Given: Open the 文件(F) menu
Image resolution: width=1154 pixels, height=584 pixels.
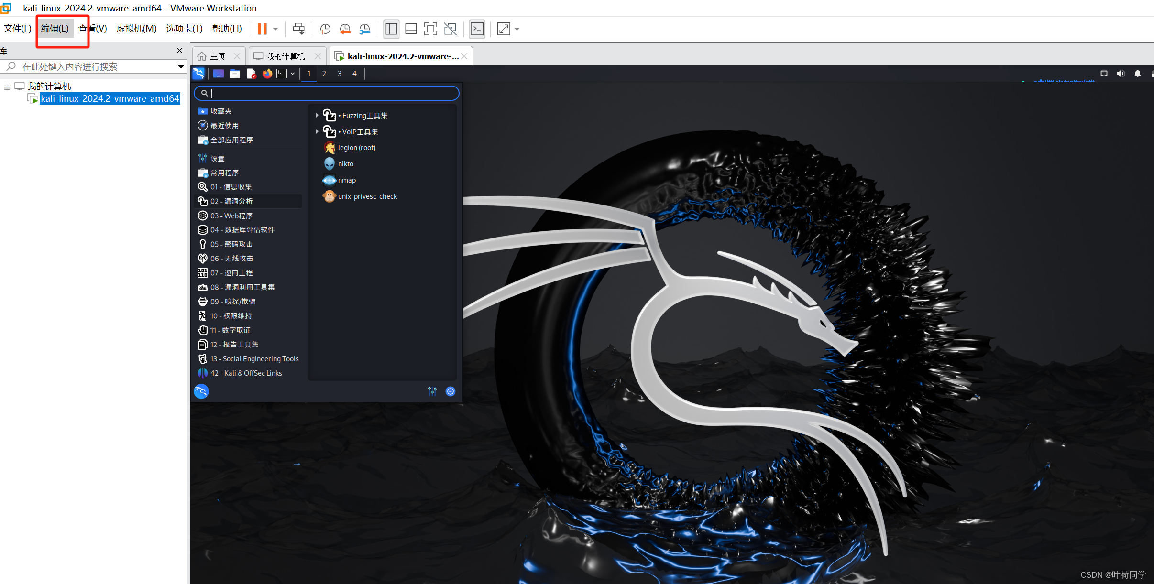Looking at the screenshot, I should 18,28.
